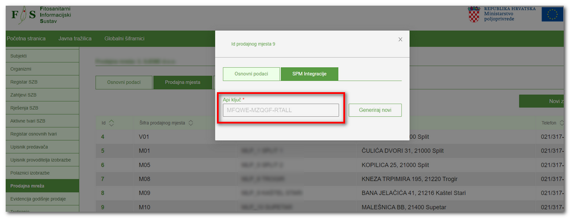570x218 pixels.
Task: Click cell V01 in the table
Action: tap(144, 137)
